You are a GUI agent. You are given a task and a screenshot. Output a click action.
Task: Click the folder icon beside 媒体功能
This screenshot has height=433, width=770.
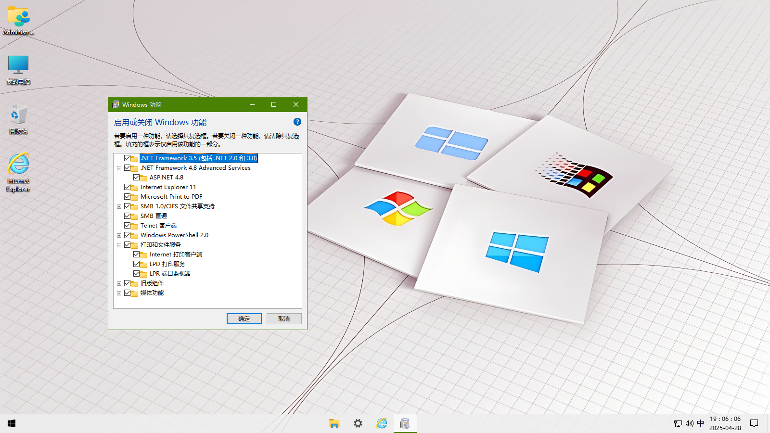click(135, 293)
